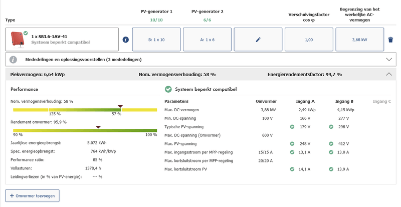This screenshot has width=401, height=207.
Task: Click the green check next to 14,1 A
Action: [x=292, y=169]
